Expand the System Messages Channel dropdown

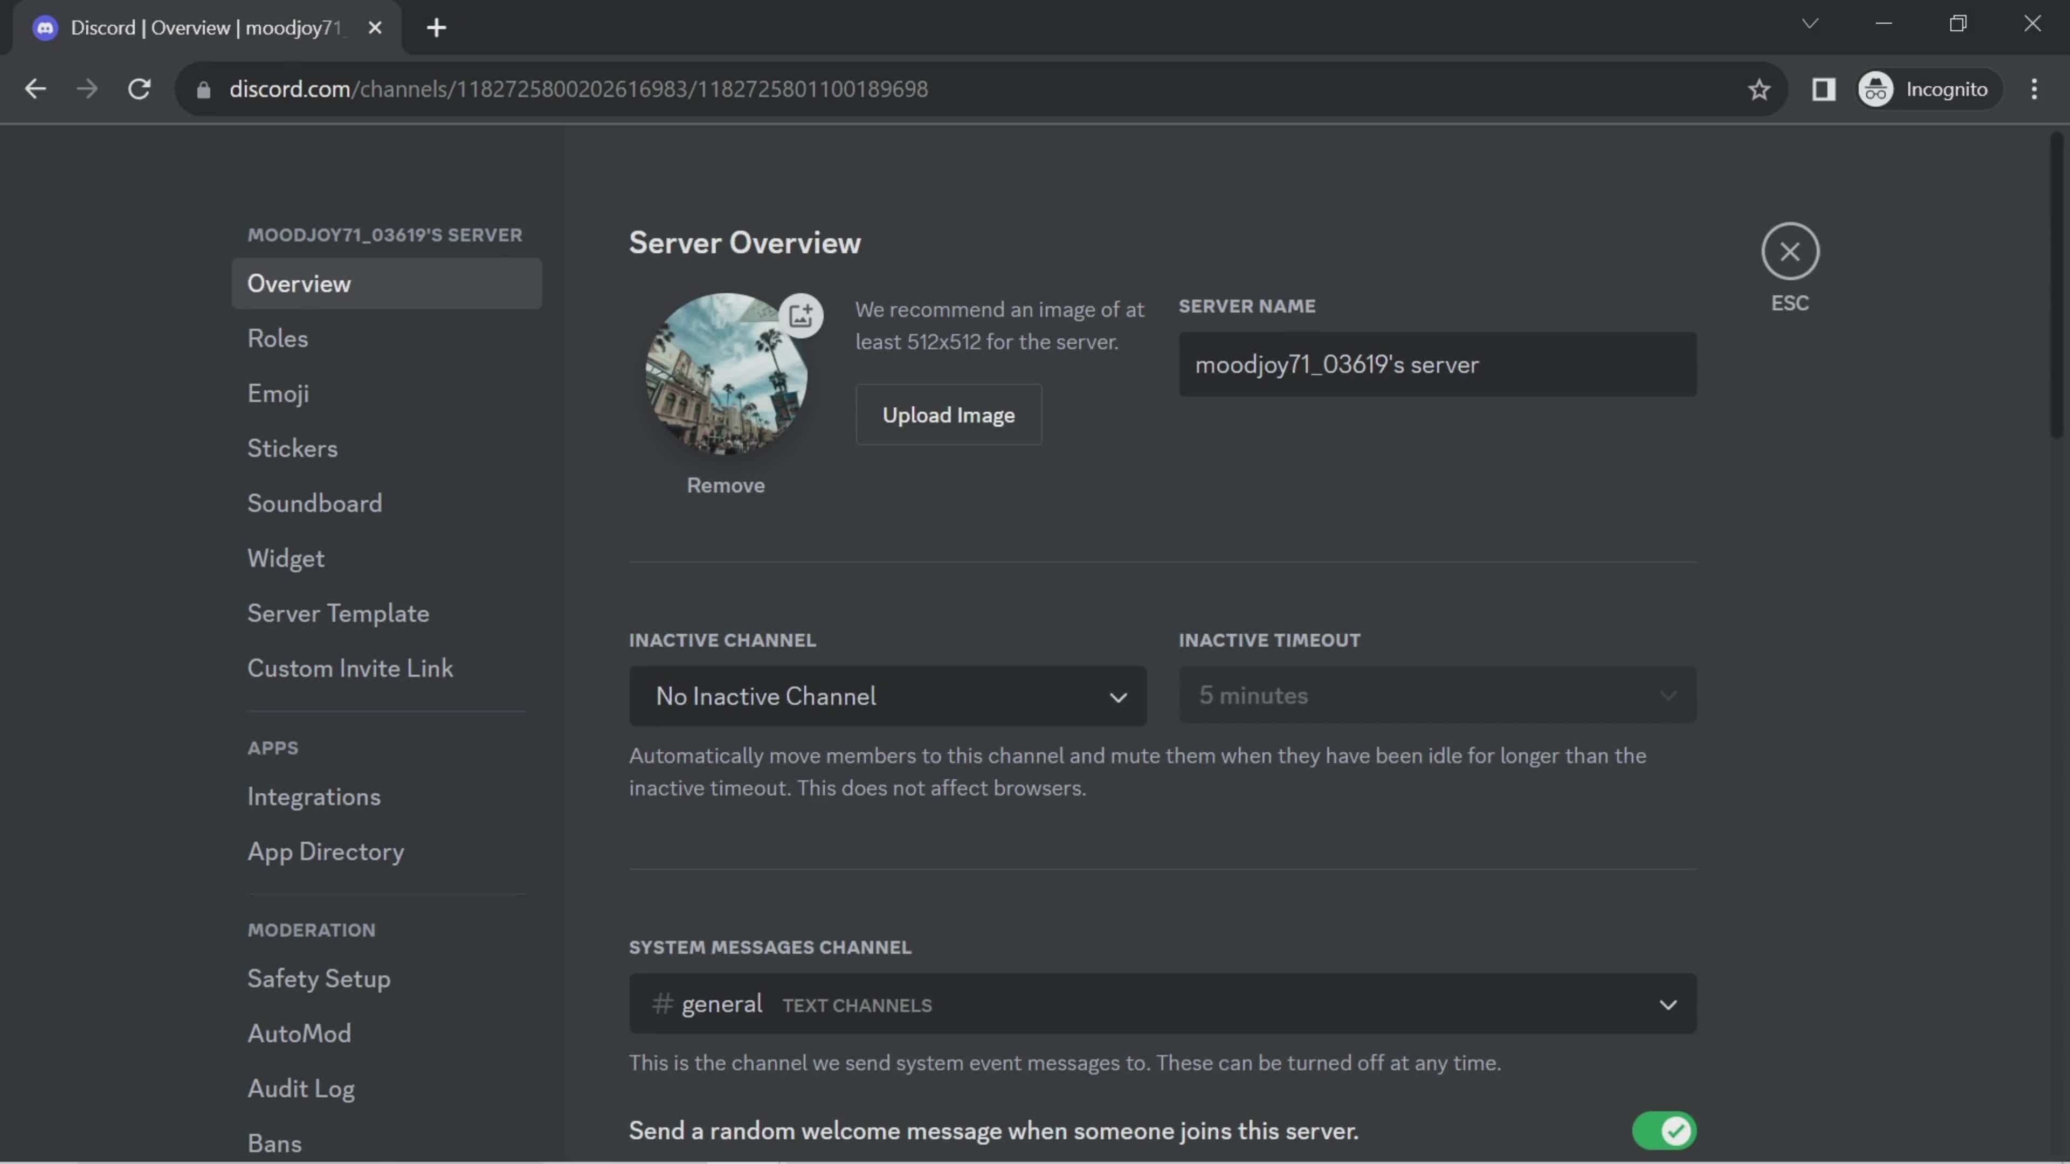click(1666, 1003)
